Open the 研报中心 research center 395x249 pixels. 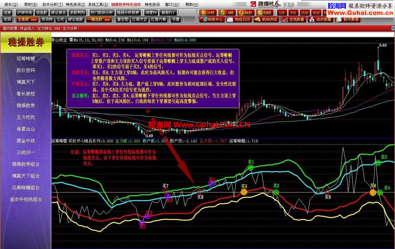click(x=211, y=19)
